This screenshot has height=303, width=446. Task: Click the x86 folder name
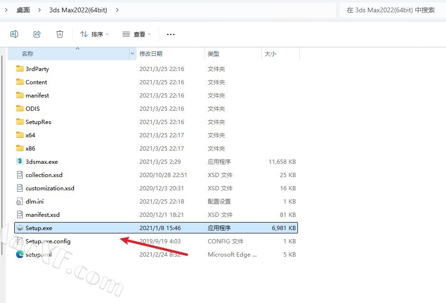click(30, 148)
